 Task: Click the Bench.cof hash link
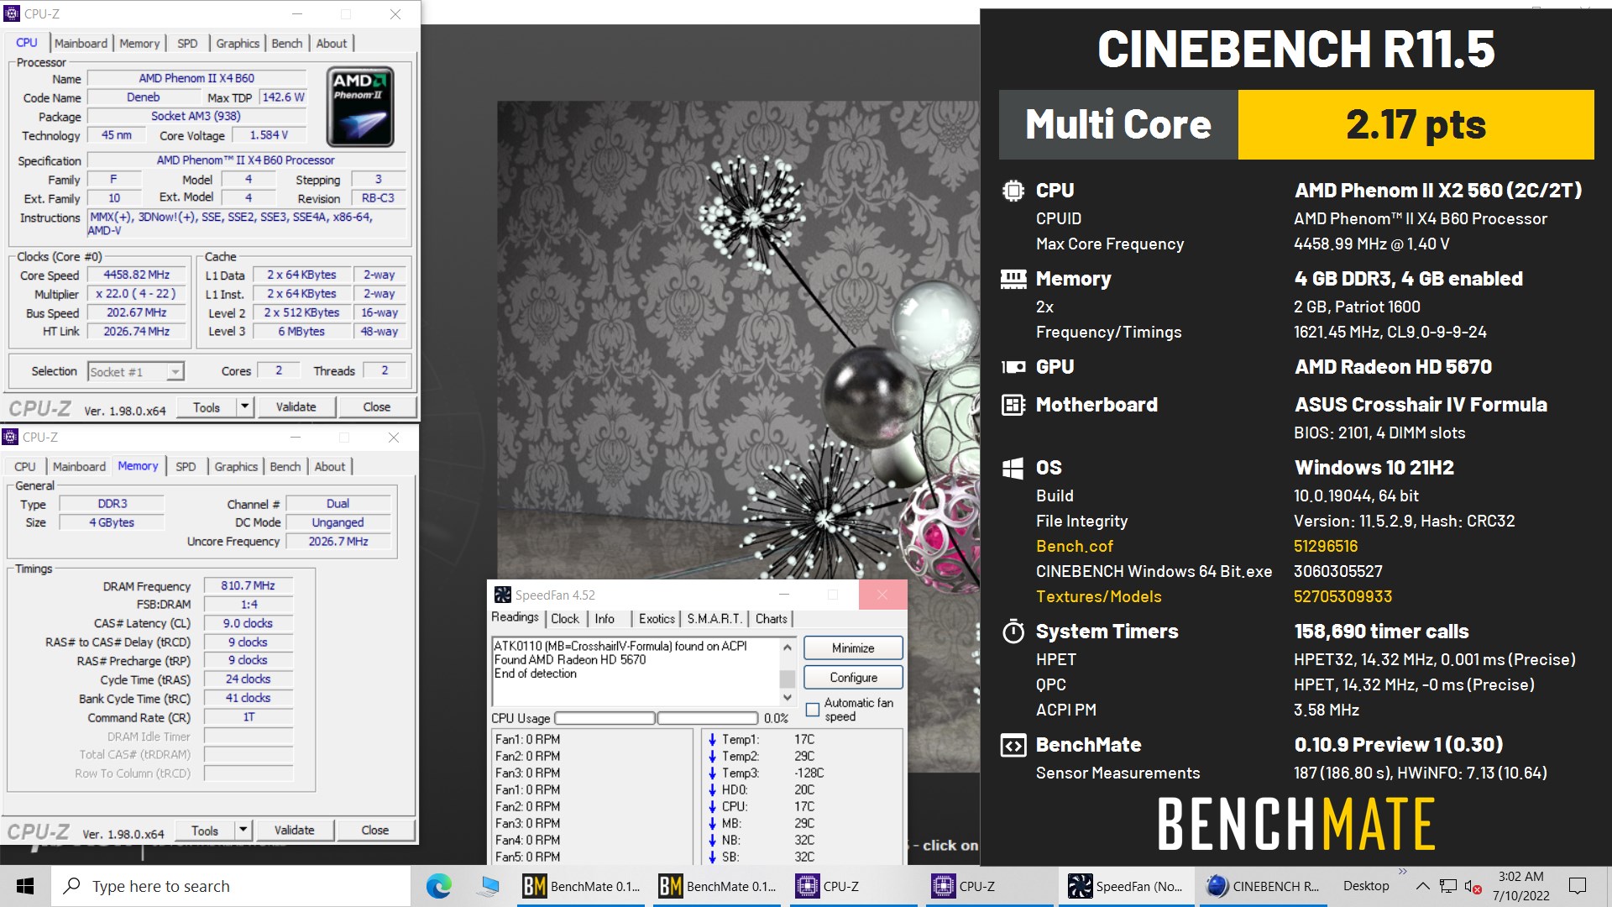[x=1326, y=546]
